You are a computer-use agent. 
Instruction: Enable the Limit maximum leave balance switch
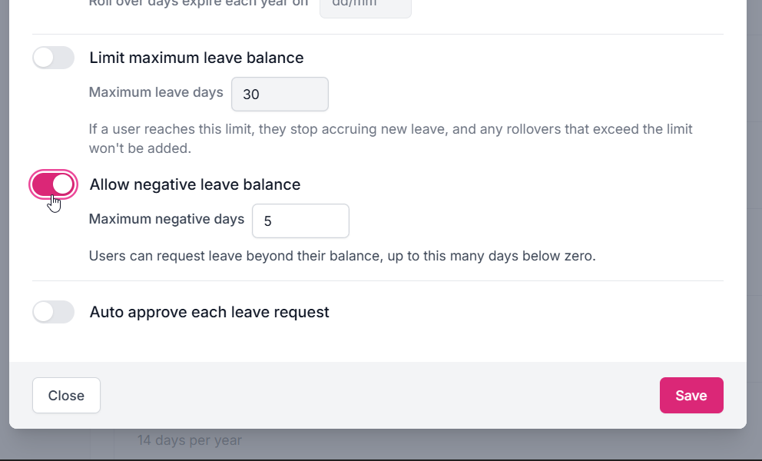(x=54, y=58)
